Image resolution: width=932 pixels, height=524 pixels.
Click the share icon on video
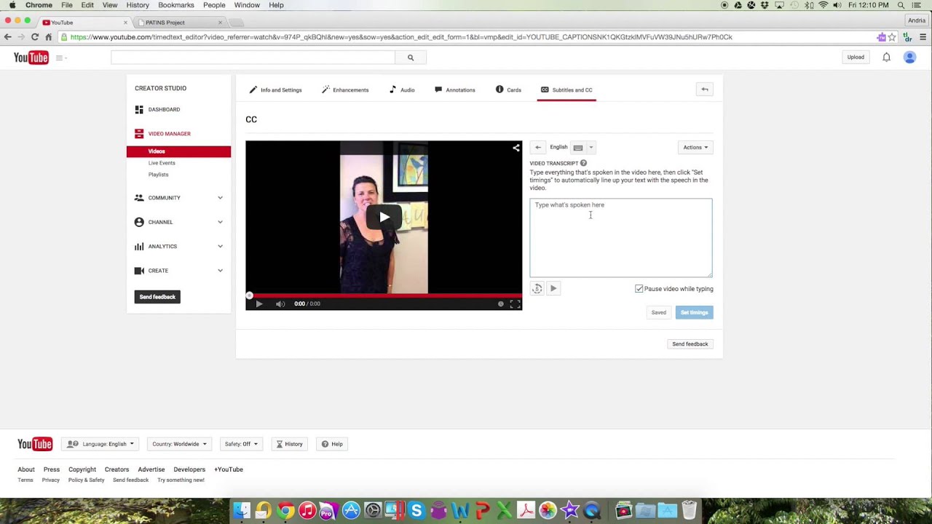(x=516, y=148)
